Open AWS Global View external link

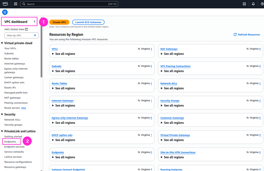pyautogui.click(x=15, y=29)
